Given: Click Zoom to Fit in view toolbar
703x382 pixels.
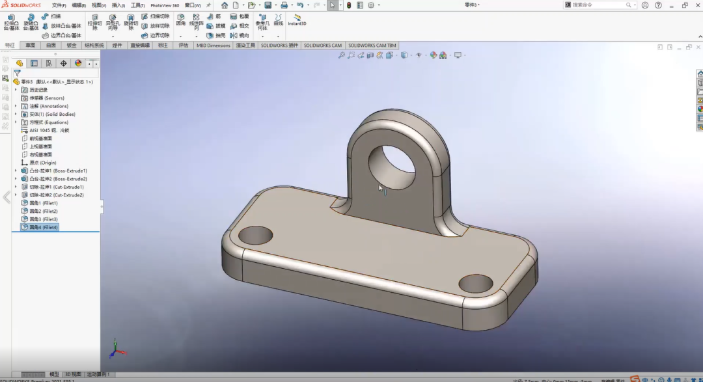Looking at the screenshot, I should tap(341, 55).
